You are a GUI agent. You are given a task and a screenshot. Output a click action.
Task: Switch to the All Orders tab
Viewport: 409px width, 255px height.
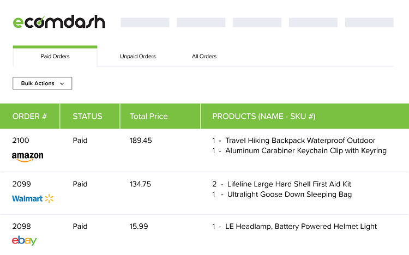204,56
